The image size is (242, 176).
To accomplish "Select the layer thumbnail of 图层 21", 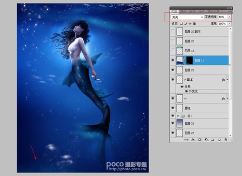I will pyautogui.click(x=180, y=60).
